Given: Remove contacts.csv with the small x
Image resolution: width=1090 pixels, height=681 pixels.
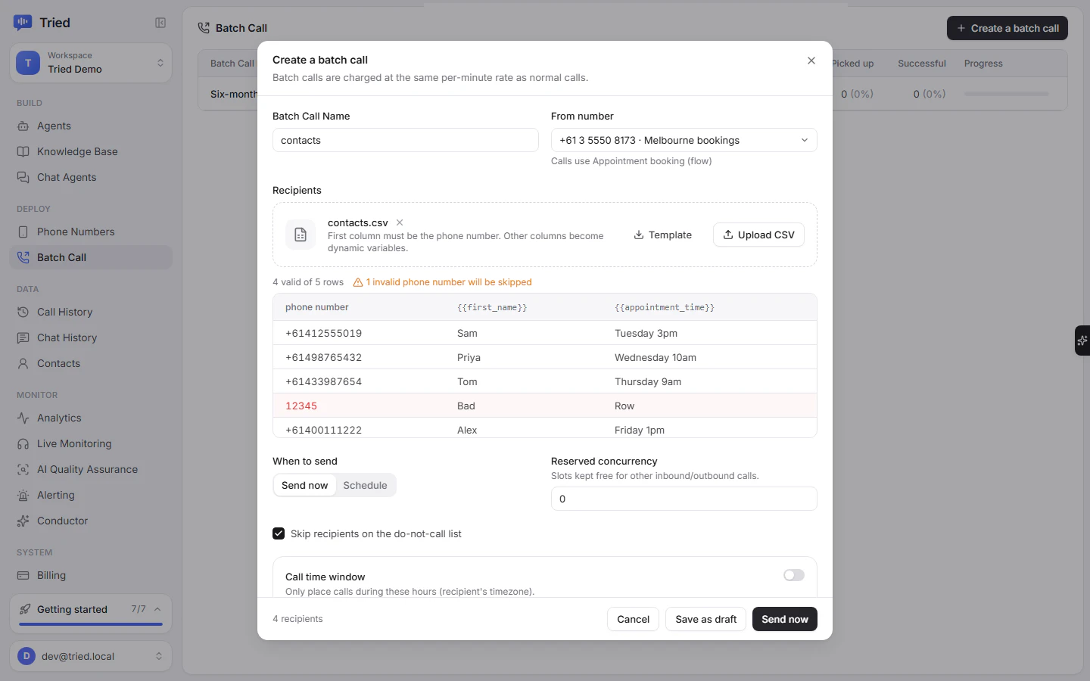Looking at the screenshot, I should 400,222.
